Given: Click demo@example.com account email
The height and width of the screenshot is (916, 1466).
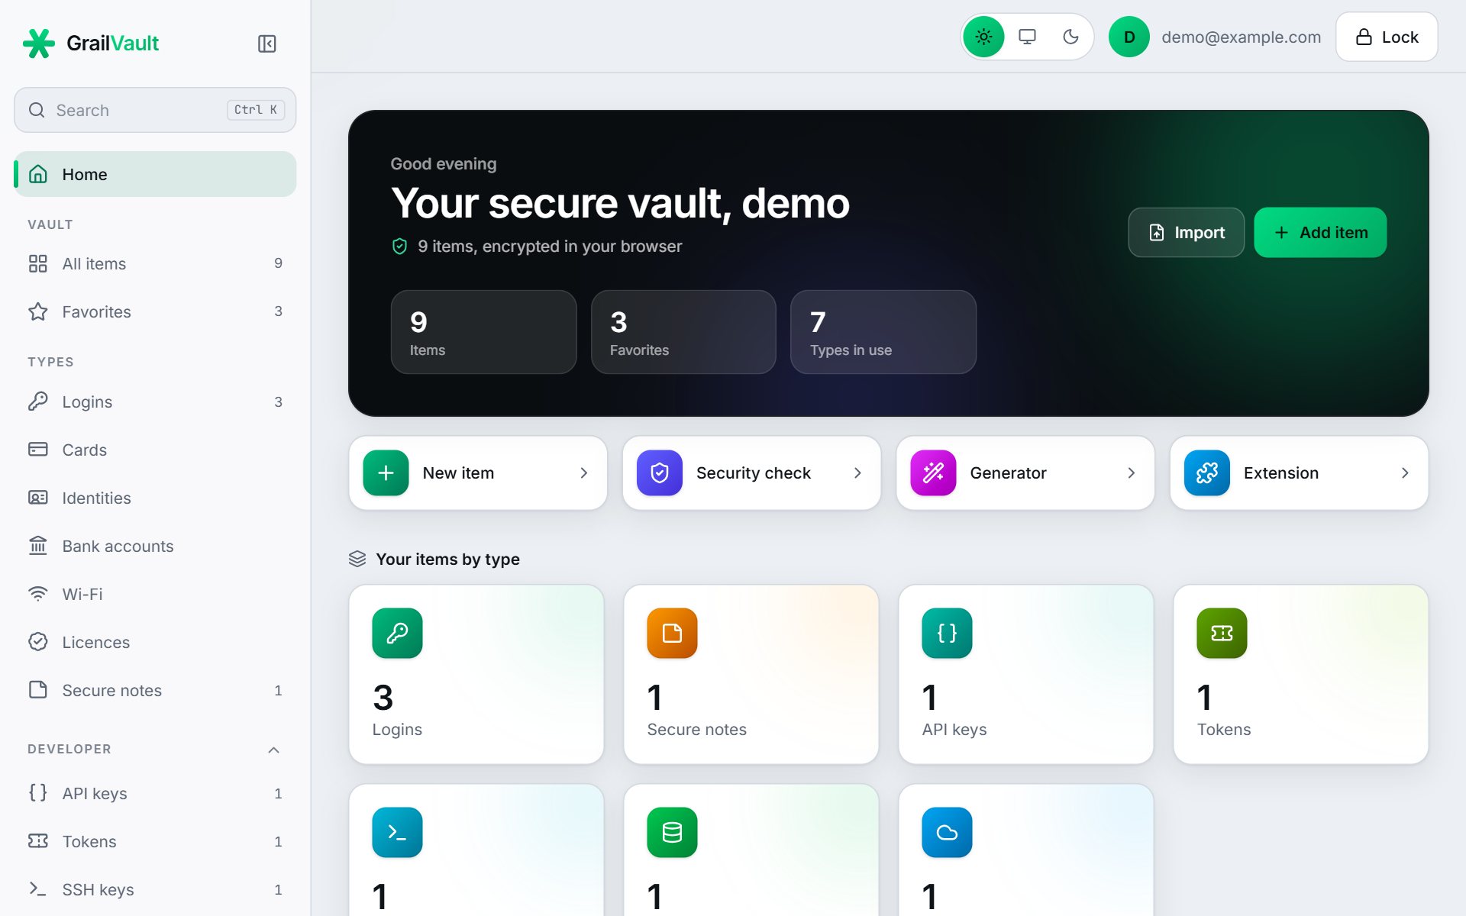Looking at the screenshot, I should coord(1241,37).
